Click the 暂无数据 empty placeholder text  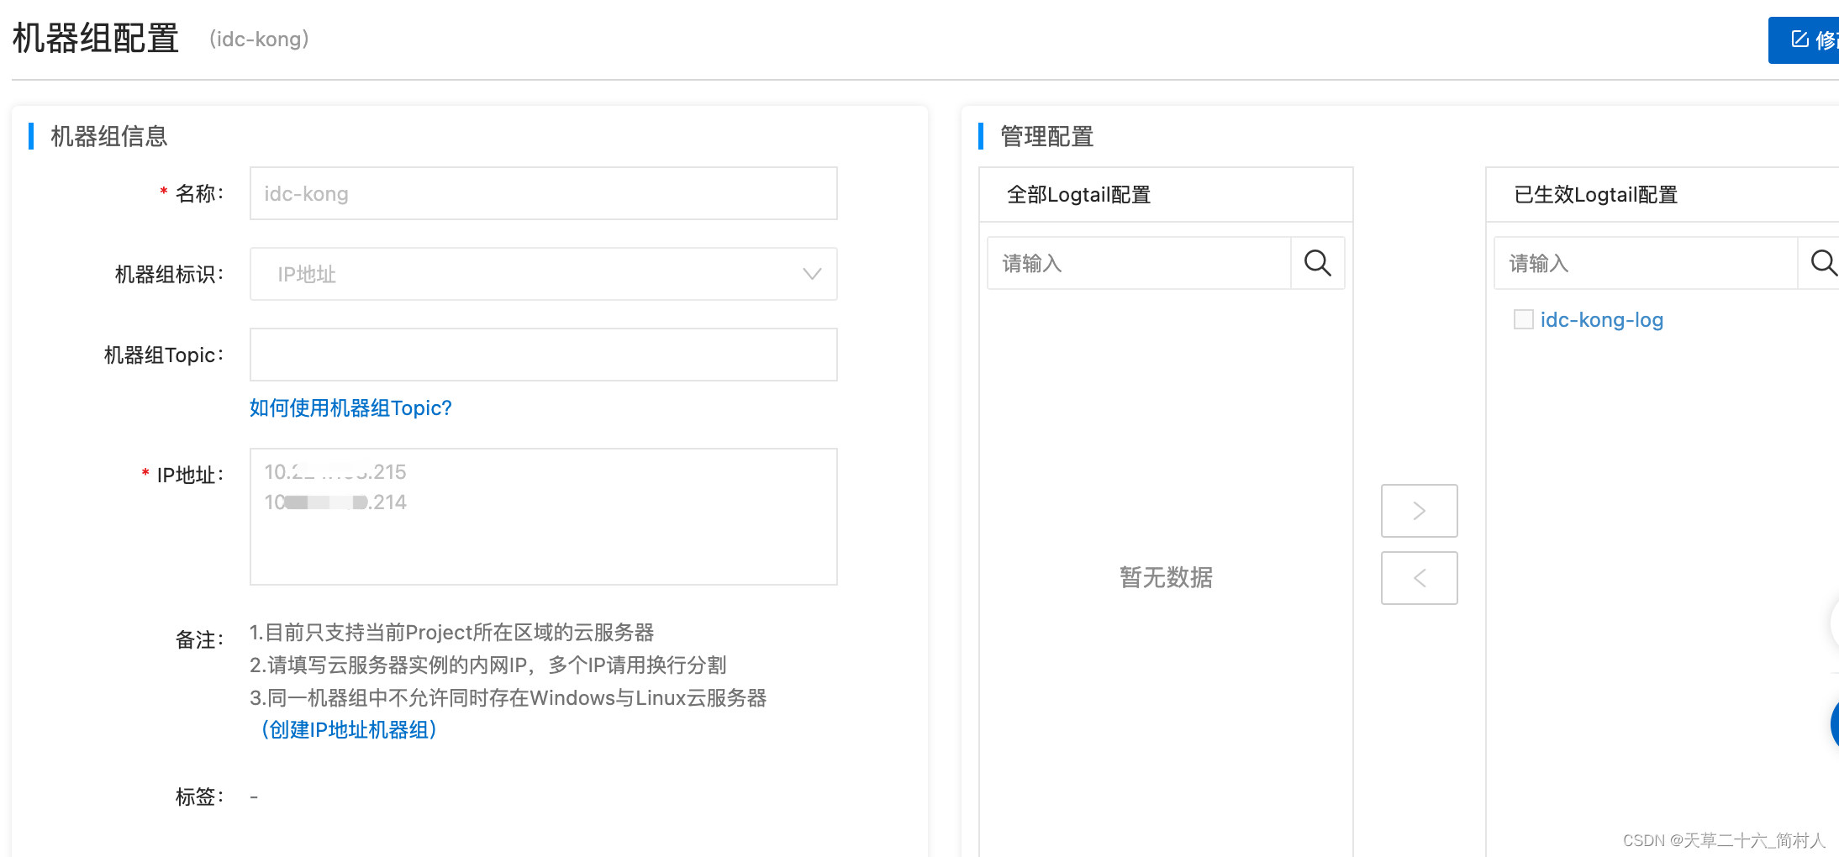tap(1166, 578)
